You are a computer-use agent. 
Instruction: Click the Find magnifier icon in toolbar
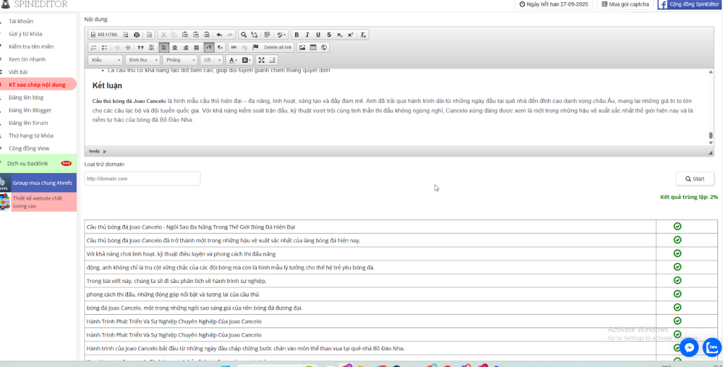tap(244, 35)
